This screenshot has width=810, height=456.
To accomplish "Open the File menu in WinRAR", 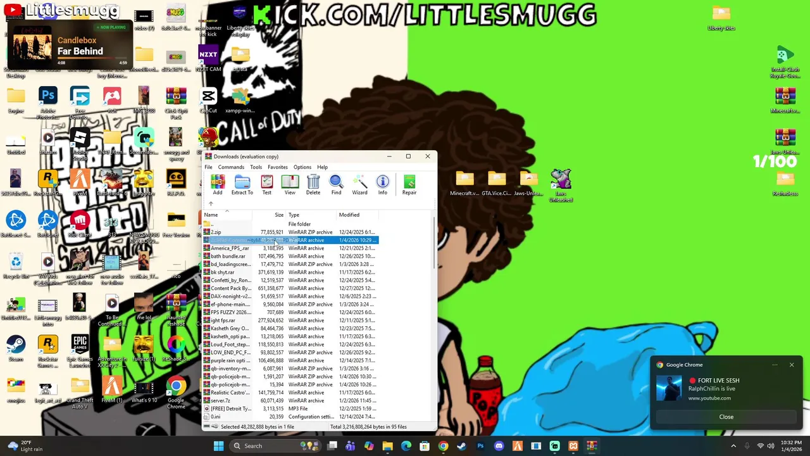I will pyautogui.click(x=208, y=167).
